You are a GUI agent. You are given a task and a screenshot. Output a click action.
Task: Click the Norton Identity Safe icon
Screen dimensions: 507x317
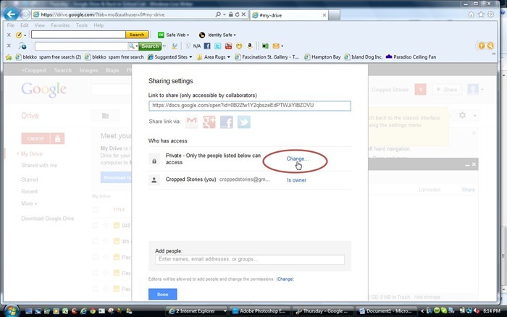[x=202, y=35]
